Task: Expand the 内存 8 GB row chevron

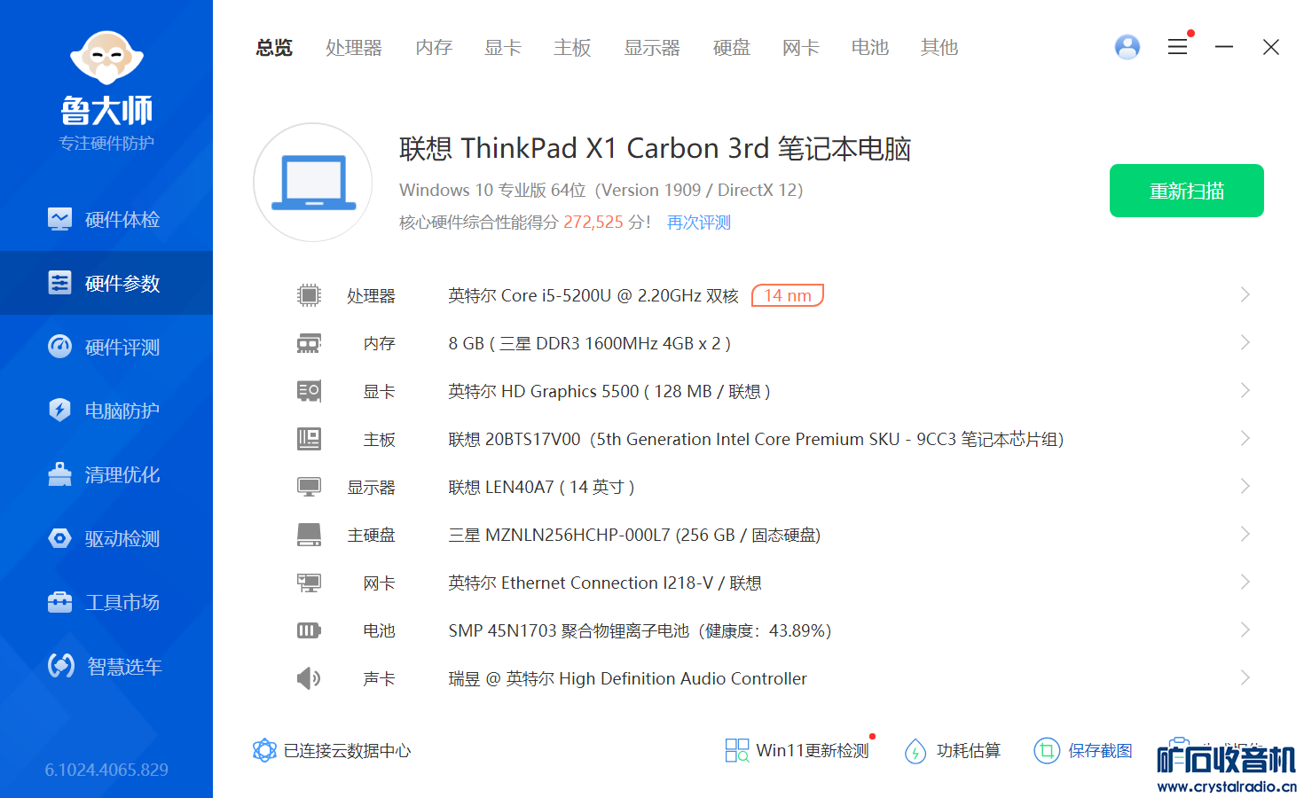Action: pos(1245,342)
